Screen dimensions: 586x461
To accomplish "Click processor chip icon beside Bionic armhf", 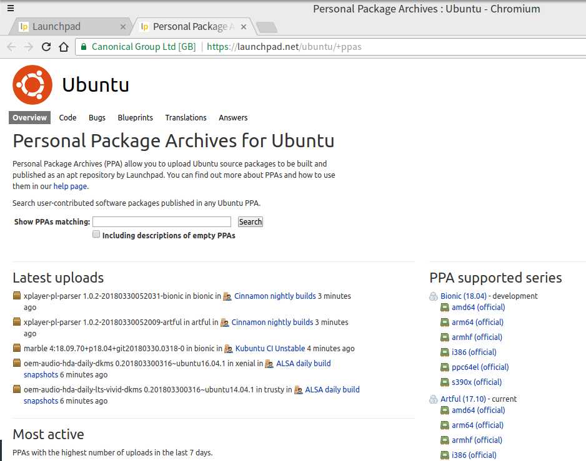I will pos(445,337).
